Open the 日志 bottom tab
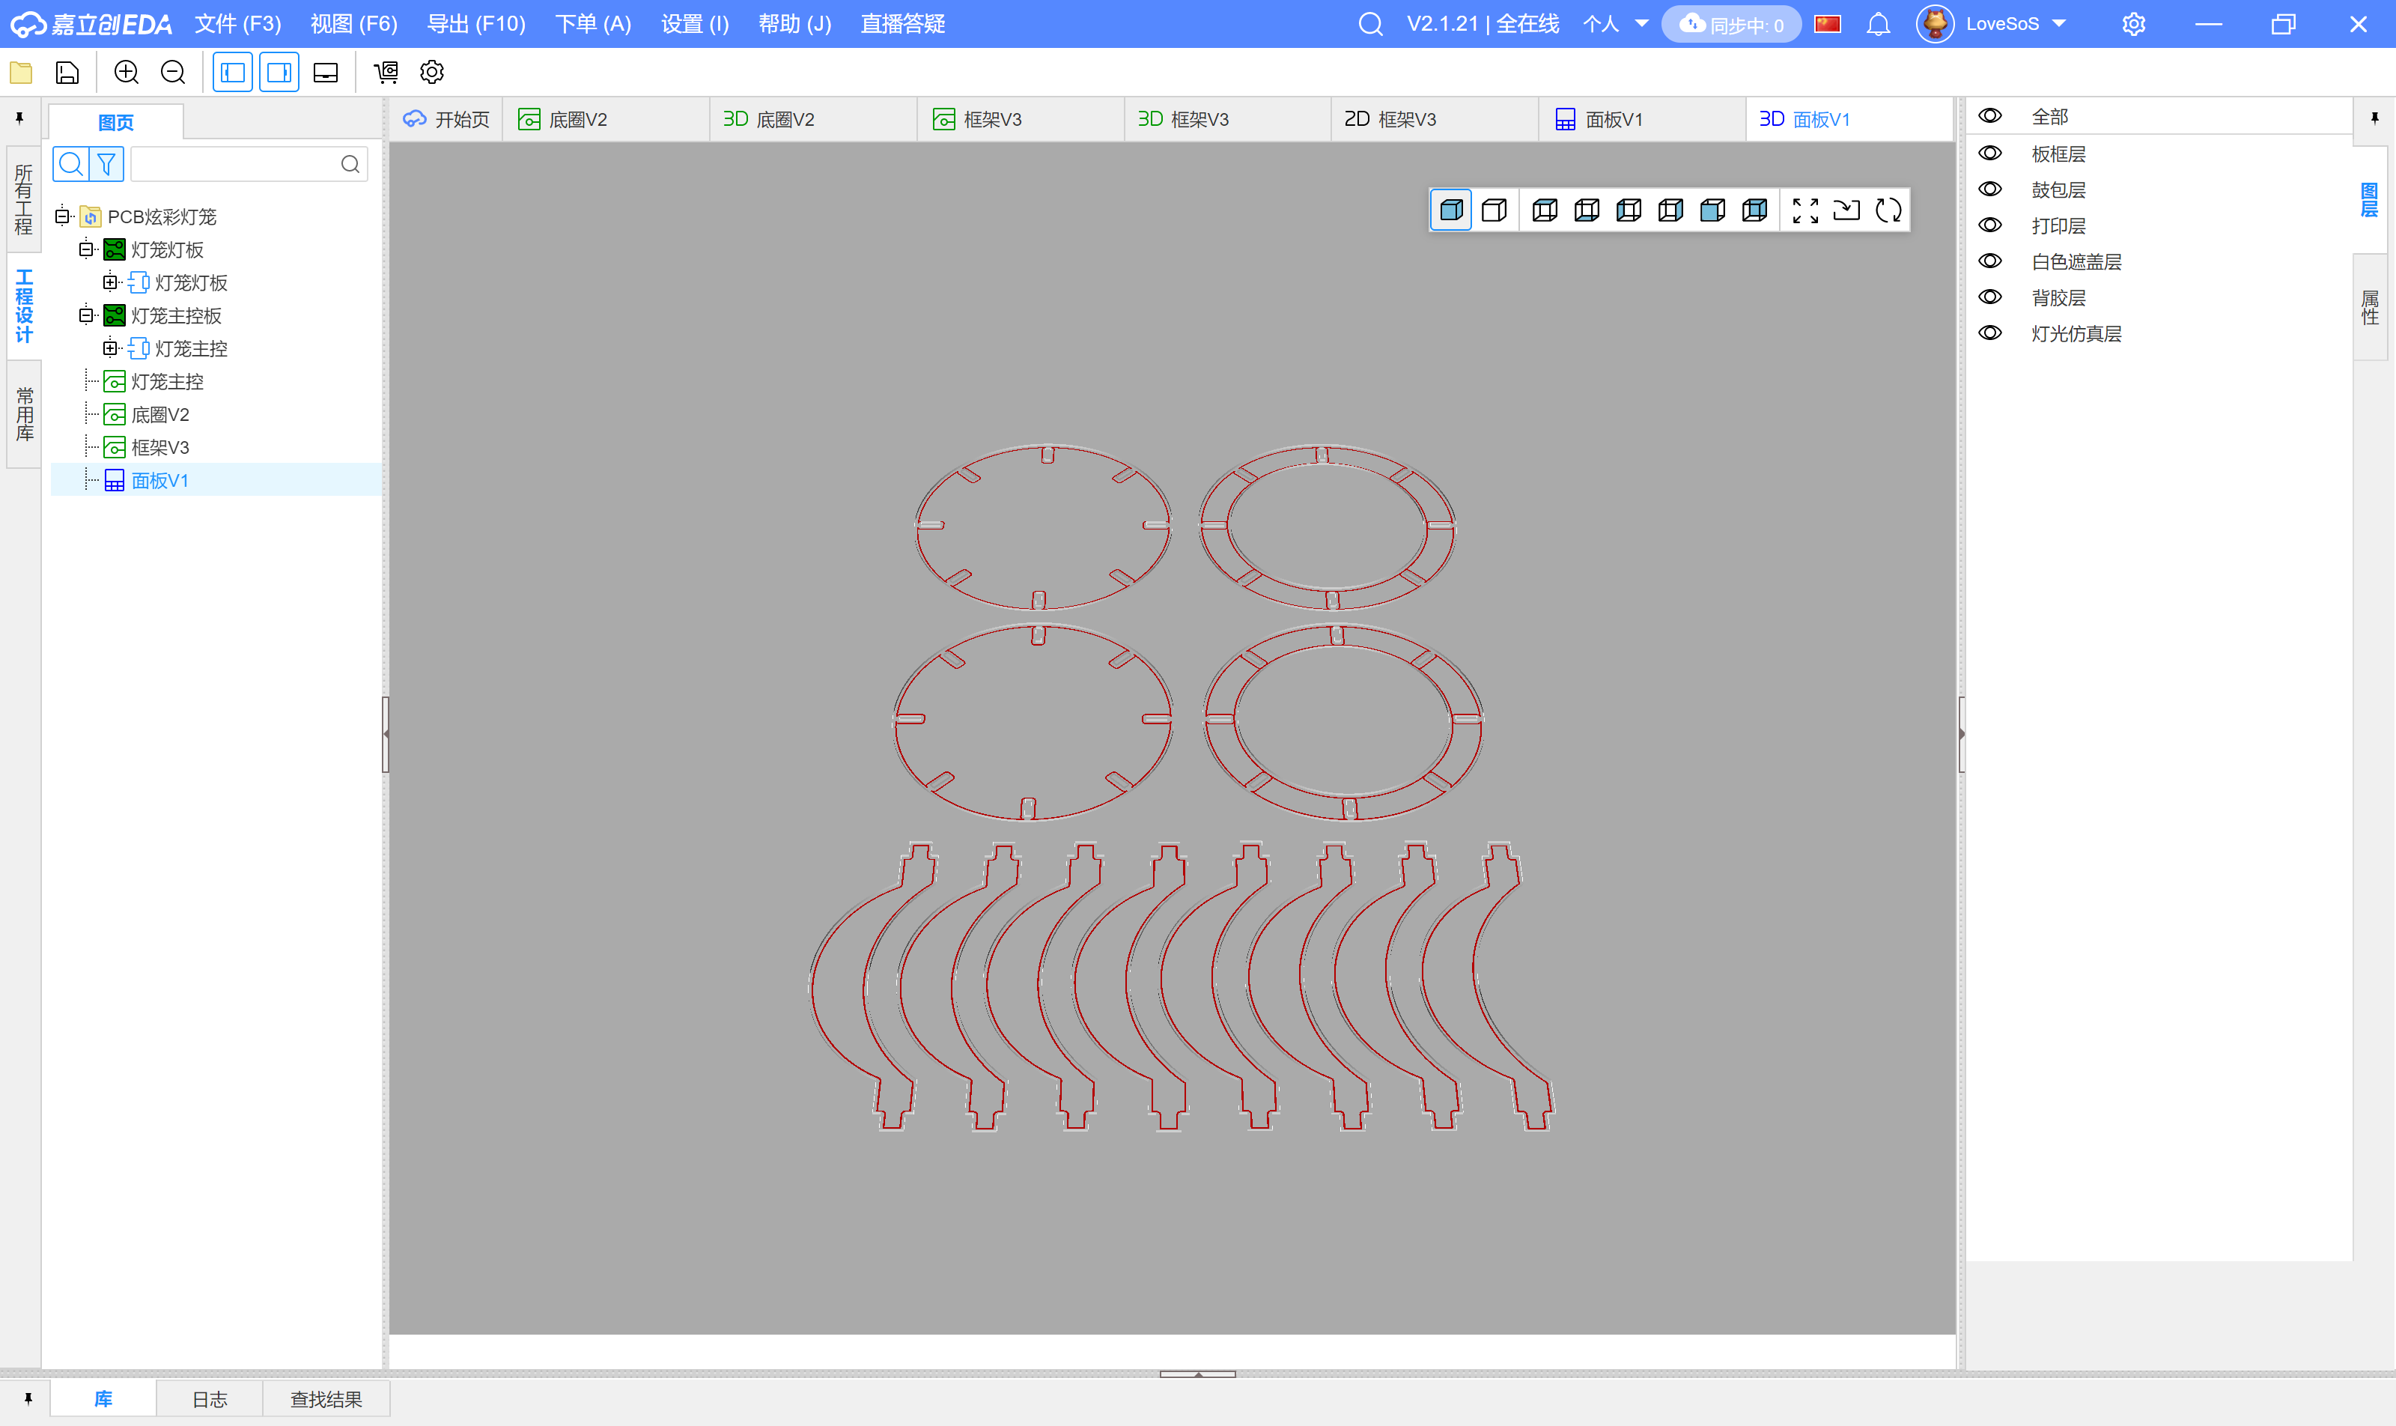Screen dimensions: 2396x1426 (210, 1399)
